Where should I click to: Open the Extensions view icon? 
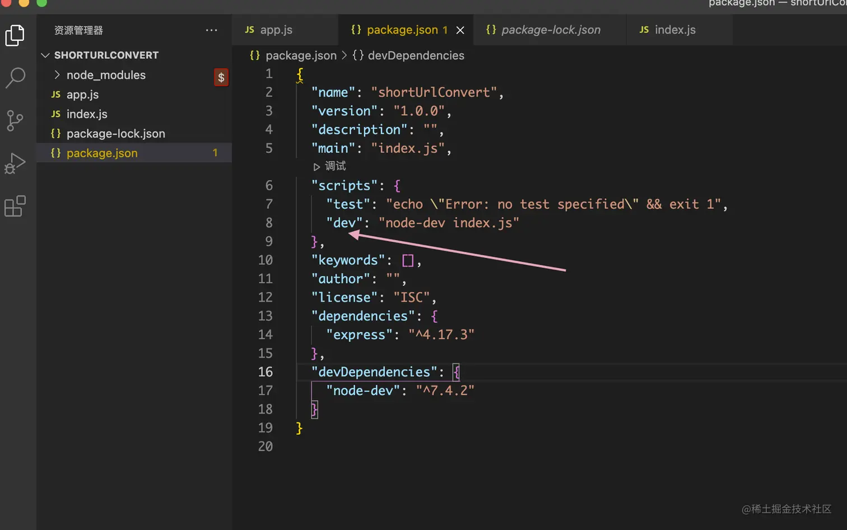coord(15,206)
